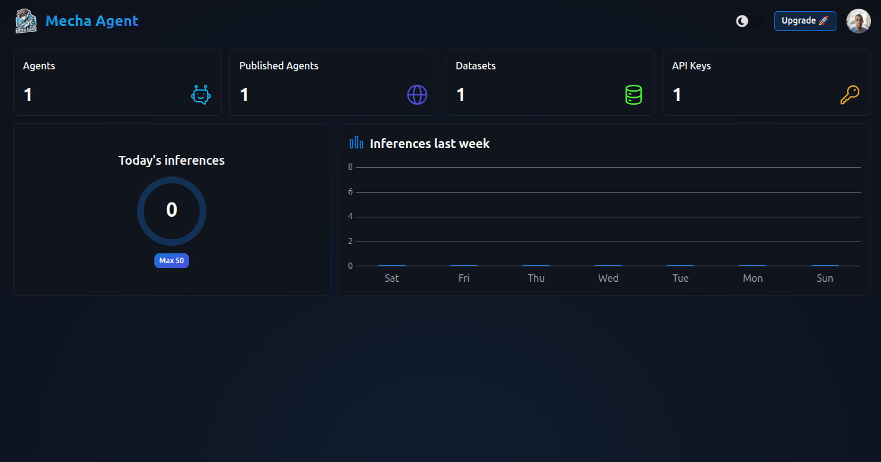Open the user profile avatar
This screenshot has width=881, height=462.
click(859, 21)
